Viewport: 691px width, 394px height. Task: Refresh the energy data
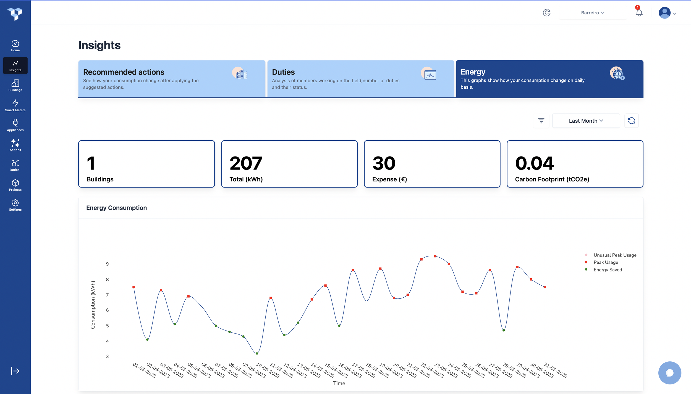pos(631,121)
